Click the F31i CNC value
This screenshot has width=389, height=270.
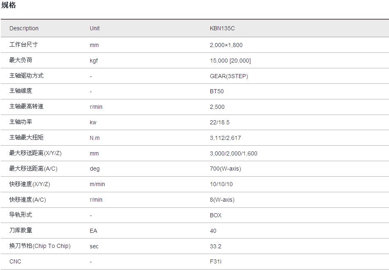tap(216, 261)
